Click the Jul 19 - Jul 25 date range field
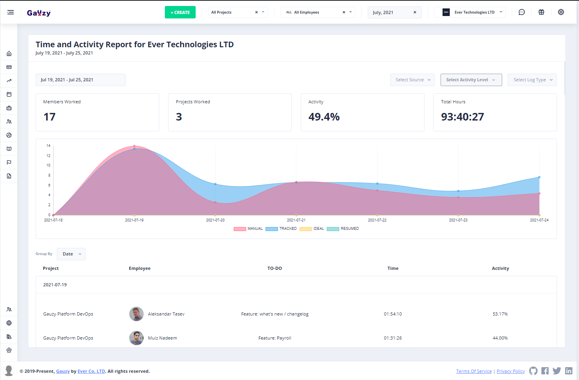The image size is (579, 380). pos(80,80)
